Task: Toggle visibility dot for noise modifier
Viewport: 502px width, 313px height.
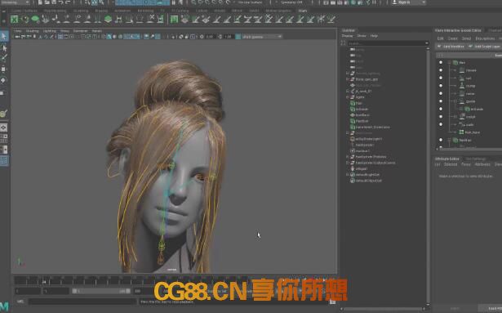Action: [x=441, y=93]
